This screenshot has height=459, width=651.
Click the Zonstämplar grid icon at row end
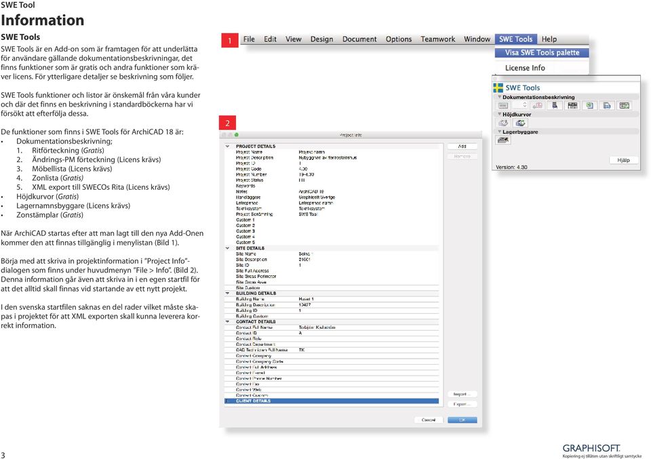(x=625, y=105)
